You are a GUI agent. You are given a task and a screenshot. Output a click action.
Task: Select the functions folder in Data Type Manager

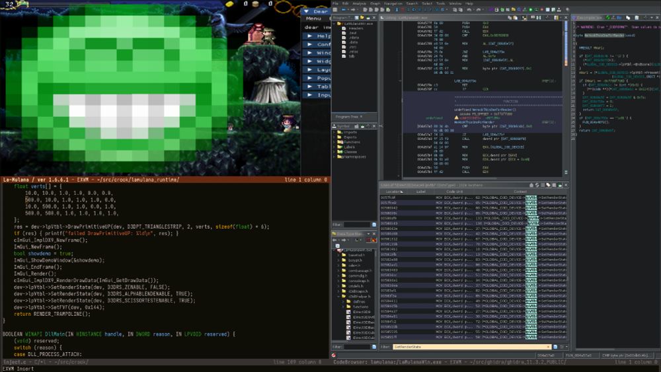click(x=361, y=307)
